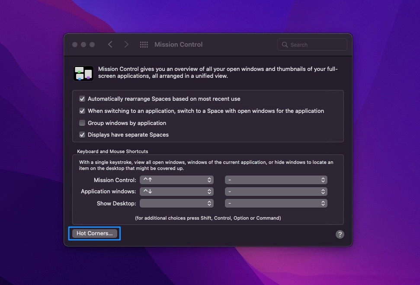Toggle Displays have separate Spaces checkbox

click(82, 135)
